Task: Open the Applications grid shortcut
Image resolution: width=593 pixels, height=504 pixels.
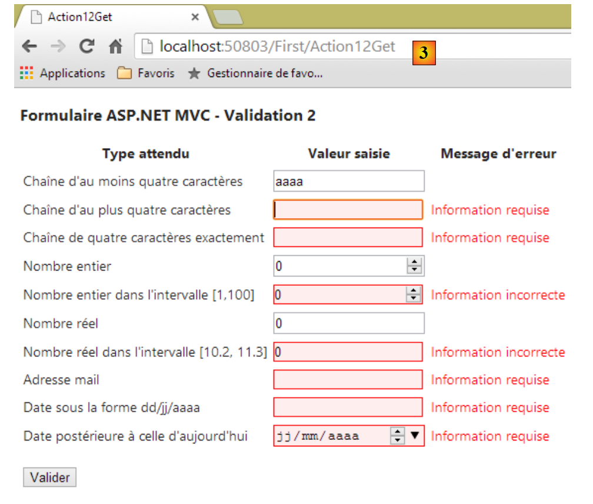Action: [x=62, y=74]
